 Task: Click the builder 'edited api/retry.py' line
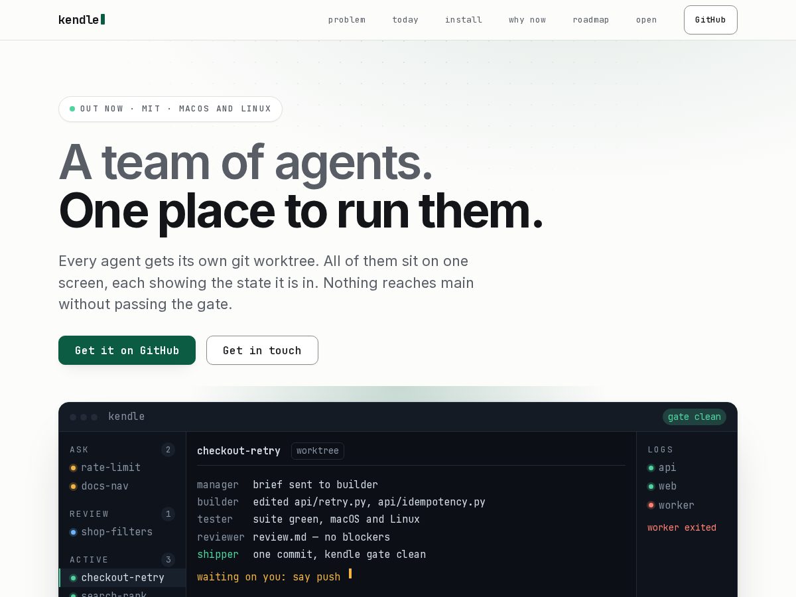341,502
